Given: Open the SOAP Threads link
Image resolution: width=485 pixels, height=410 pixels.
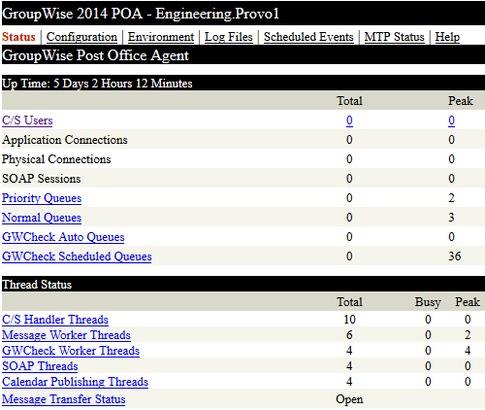Looking at the screenshot, I should [40, 366].
